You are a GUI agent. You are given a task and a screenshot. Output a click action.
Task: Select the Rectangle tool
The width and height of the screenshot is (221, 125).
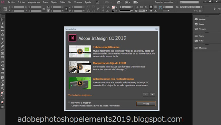[2, 57]
